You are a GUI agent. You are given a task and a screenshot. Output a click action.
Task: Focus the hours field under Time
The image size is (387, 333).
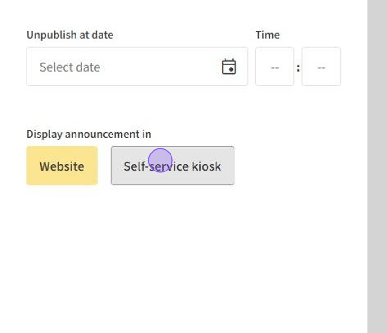click(x=274, y=67)
